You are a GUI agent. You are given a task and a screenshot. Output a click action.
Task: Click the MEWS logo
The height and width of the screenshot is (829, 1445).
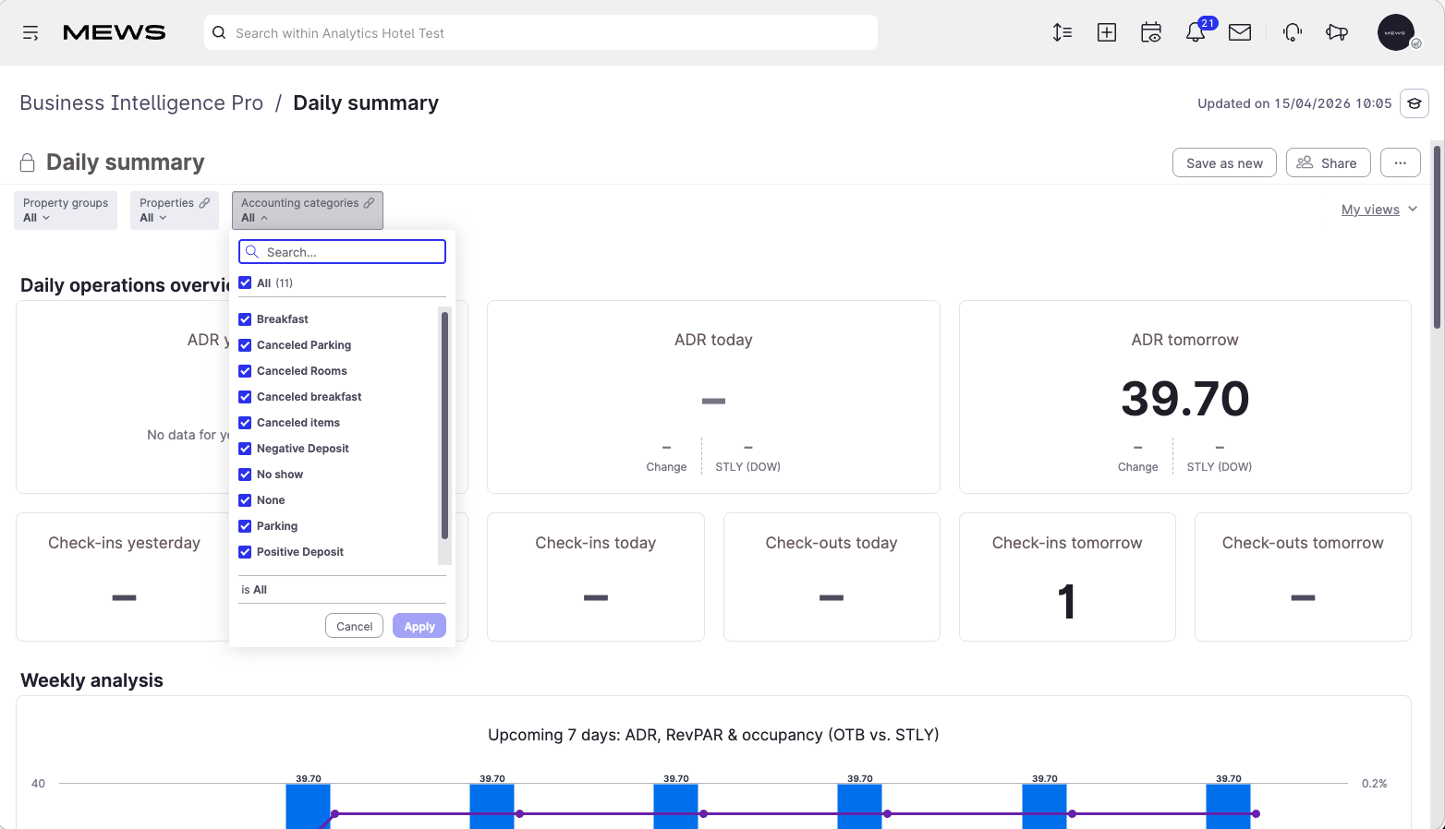[x=114, y=33]
